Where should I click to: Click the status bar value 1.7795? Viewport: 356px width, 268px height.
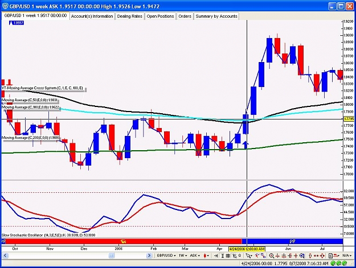281,263
